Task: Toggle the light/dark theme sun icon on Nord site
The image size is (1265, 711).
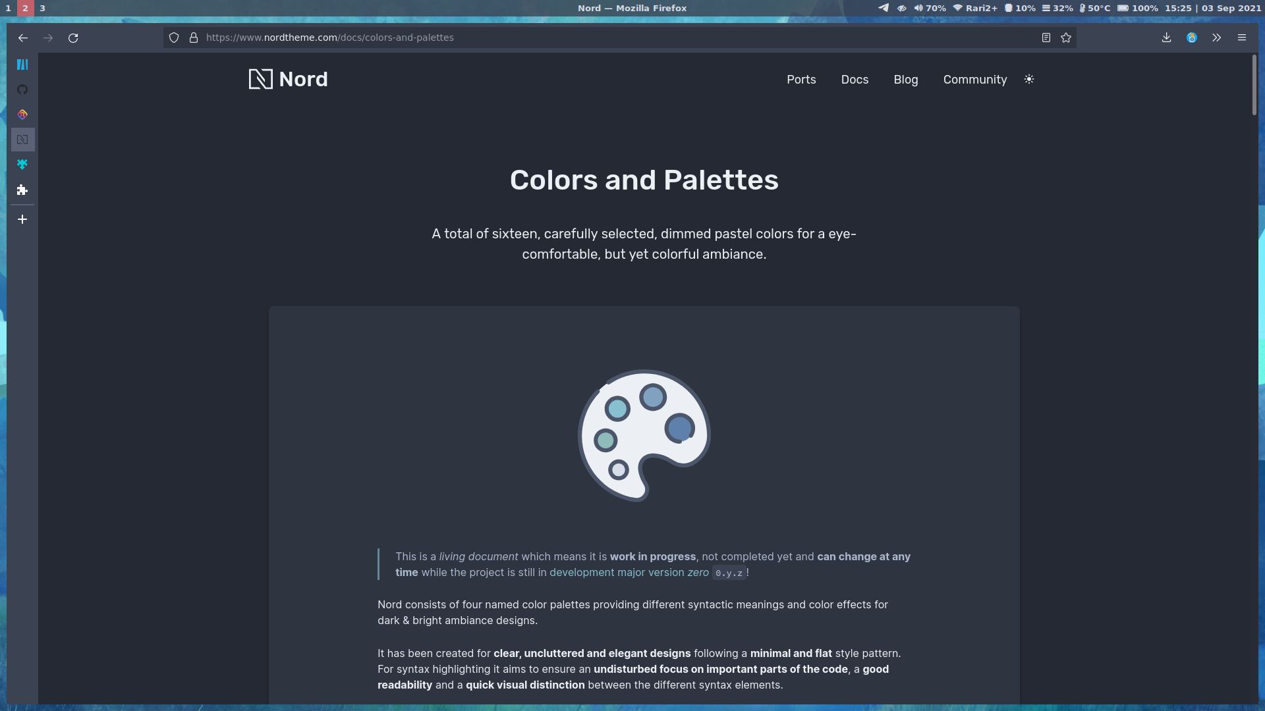Action: tap(1029, 79)
